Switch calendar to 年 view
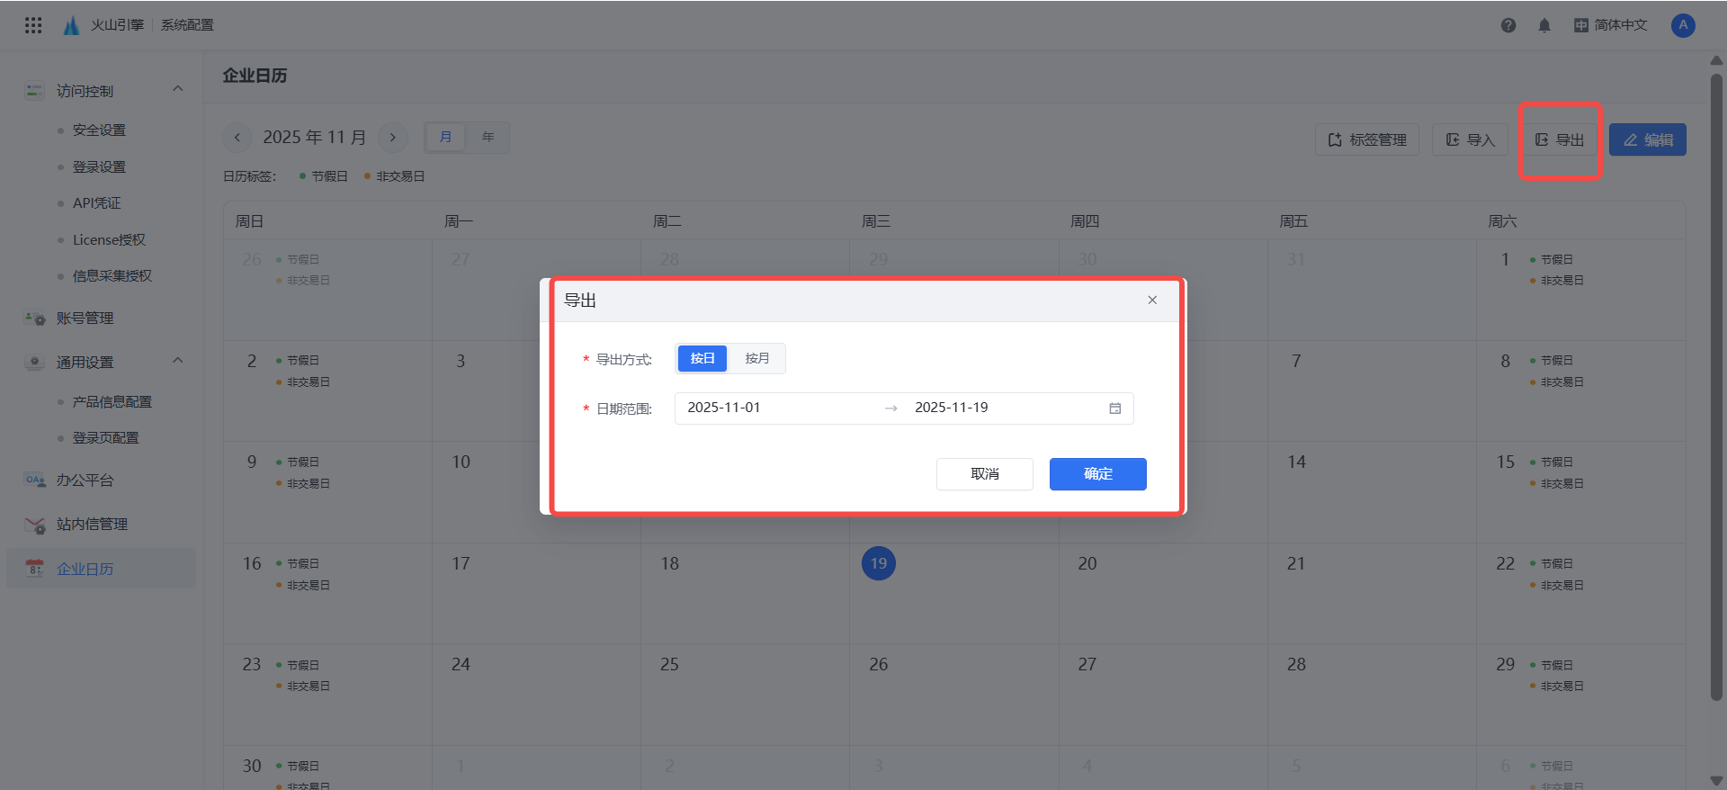1727x790 pixels. [x=488, y=138]
